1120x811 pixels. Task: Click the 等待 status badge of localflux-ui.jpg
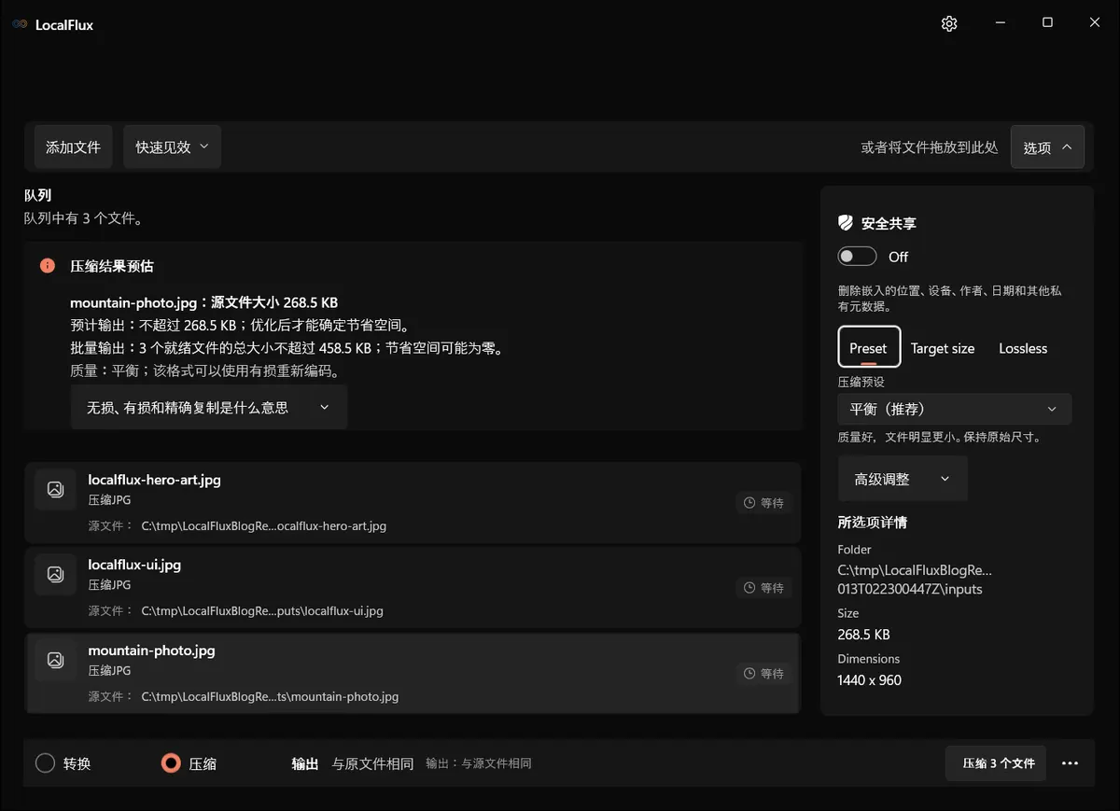[x=763, y=588]
